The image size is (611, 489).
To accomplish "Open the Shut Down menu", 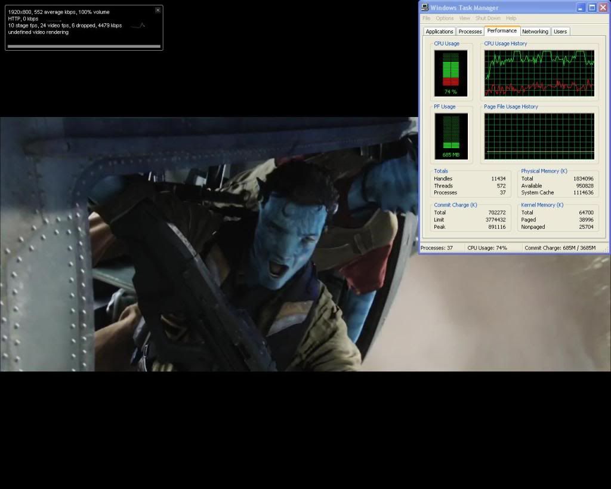I will pos(487,19).
